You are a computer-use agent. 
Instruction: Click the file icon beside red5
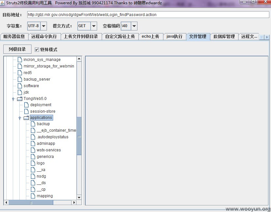click(x=20, y=73)
